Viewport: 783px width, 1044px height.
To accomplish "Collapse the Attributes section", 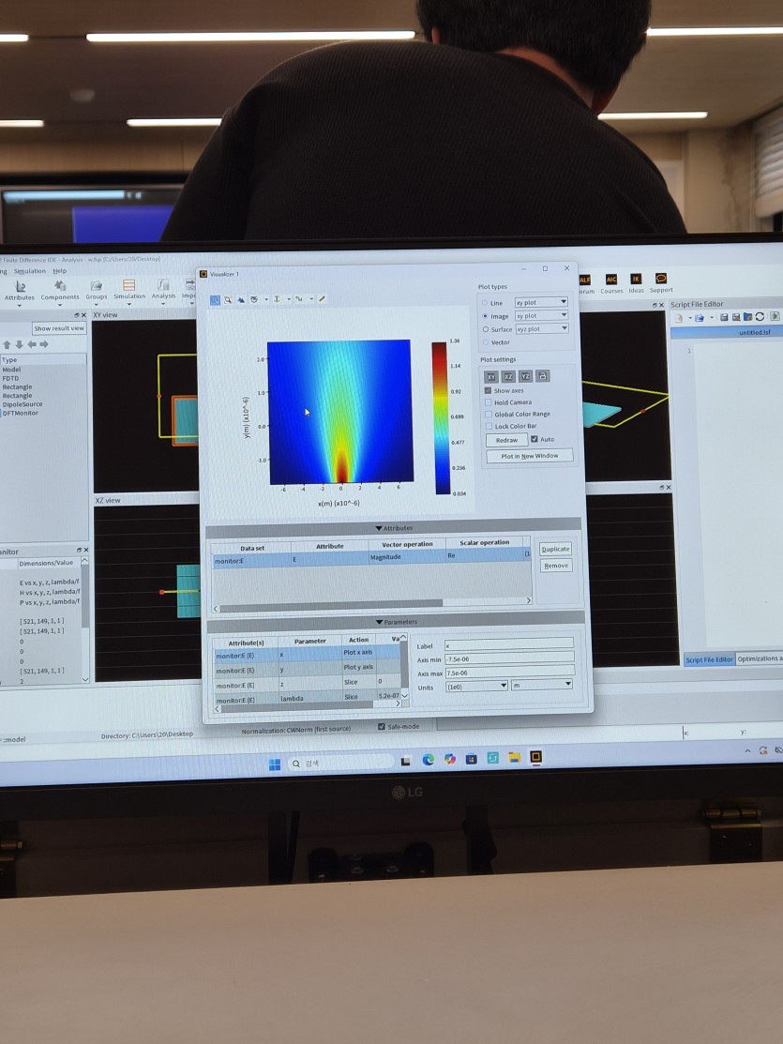I will 394,528.
